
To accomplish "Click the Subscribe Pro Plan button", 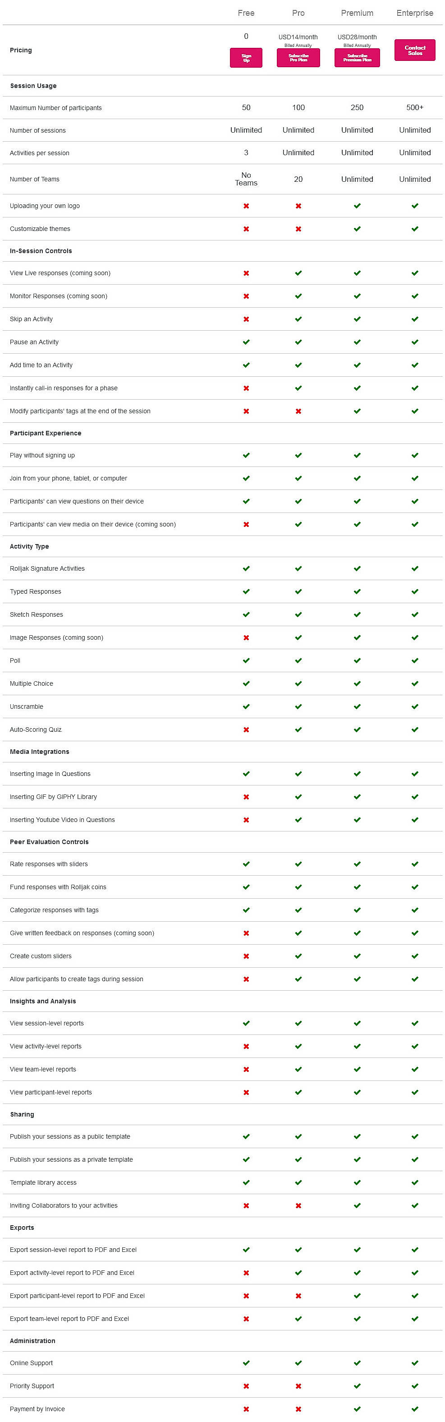I will (298, 57).
